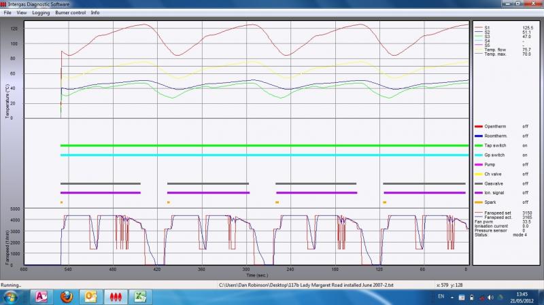Open the Logging menu
Image resolution: width=544 pixels, height=305 pixels.
tap(41, 12)
